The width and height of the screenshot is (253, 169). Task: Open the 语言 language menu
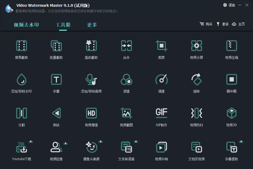(229, 5)
